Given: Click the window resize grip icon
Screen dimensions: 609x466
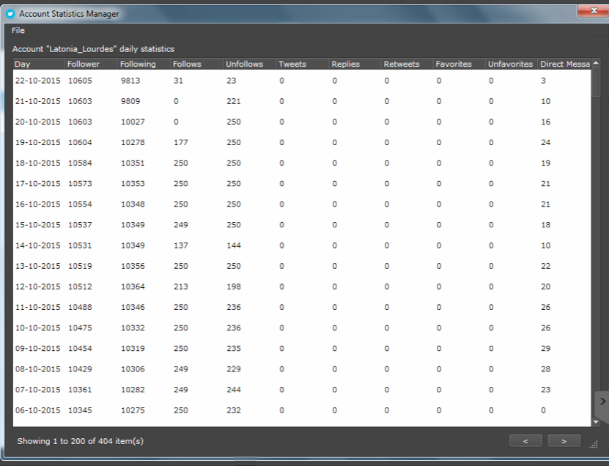Looking at the screenshot, I should pyautogui.click(x=594, y=445).
